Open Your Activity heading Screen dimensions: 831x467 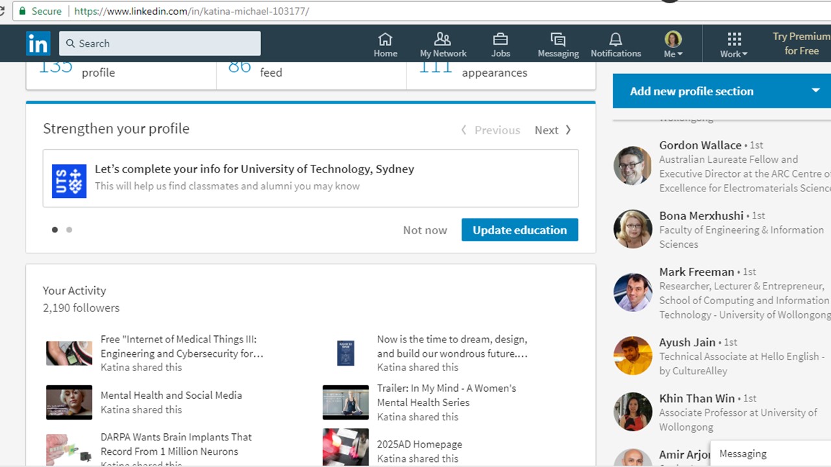74,291
